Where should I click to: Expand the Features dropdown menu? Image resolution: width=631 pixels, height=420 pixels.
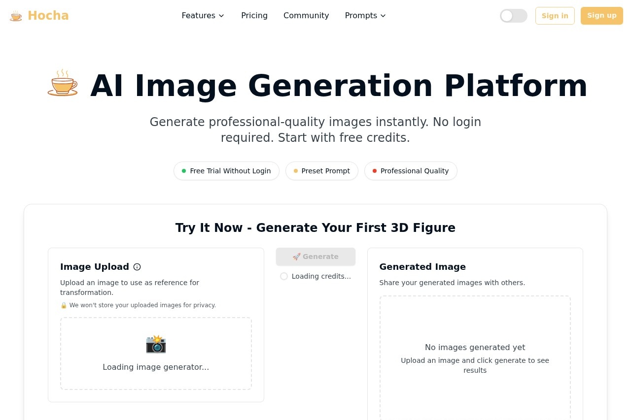pos(203,16)
